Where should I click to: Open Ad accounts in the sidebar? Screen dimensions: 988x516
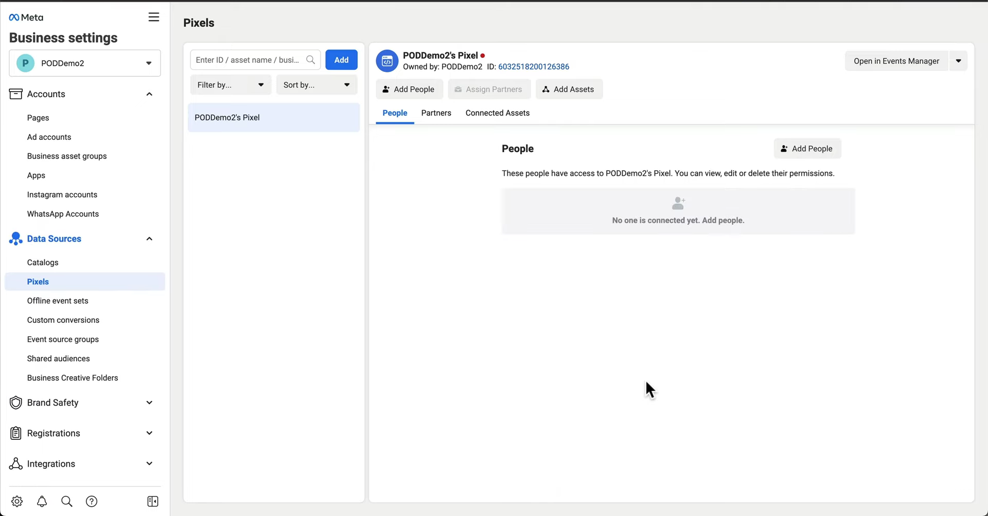(49, 137)
